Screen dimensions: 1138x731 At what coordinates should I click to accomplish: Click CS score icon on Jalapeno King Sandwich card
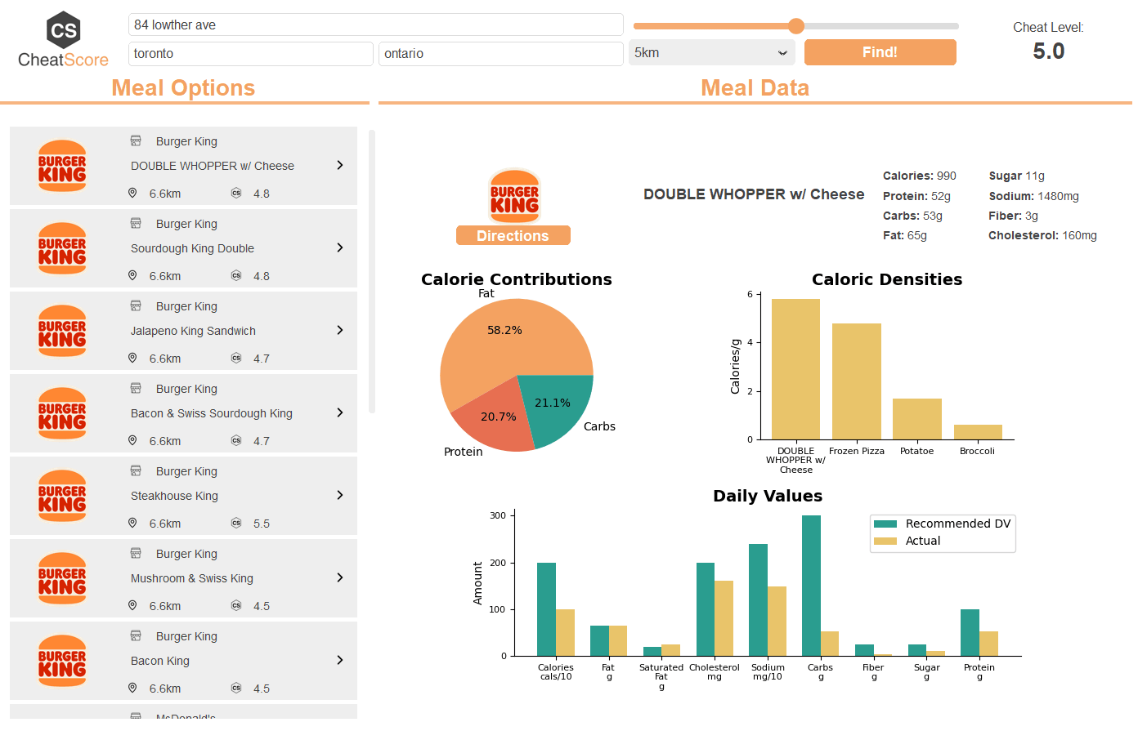[236, 359]
